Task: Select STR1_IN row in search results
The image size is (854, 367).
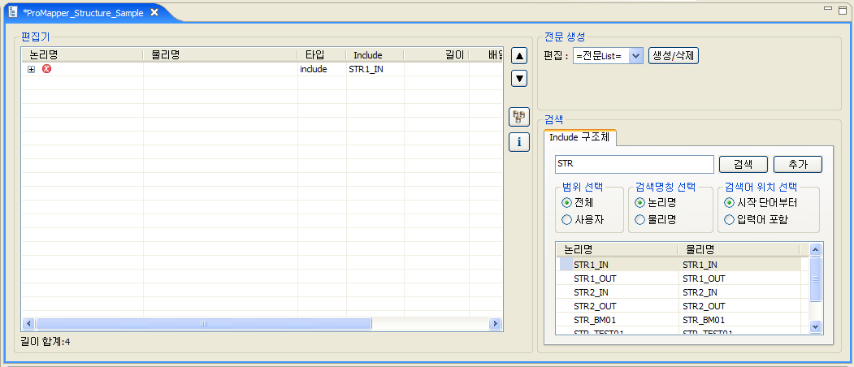Action: pyautogui.click(x=678, y=265)
